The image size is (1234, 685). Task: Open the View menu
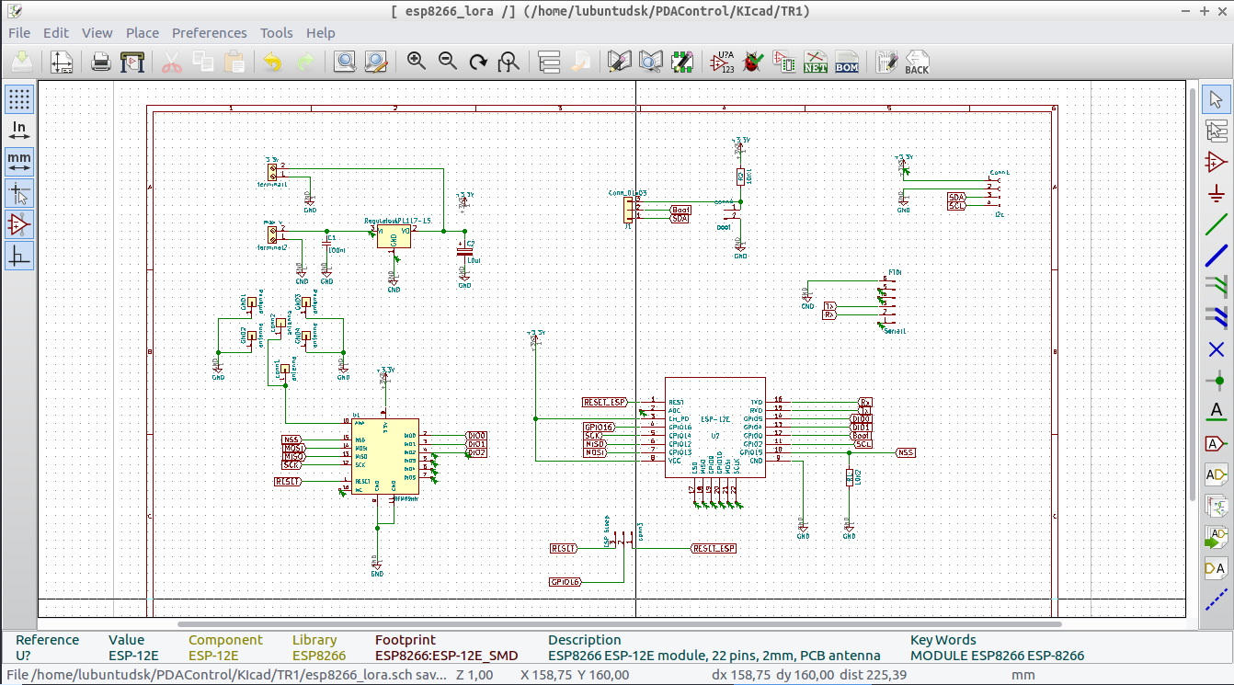pos(97,32)
